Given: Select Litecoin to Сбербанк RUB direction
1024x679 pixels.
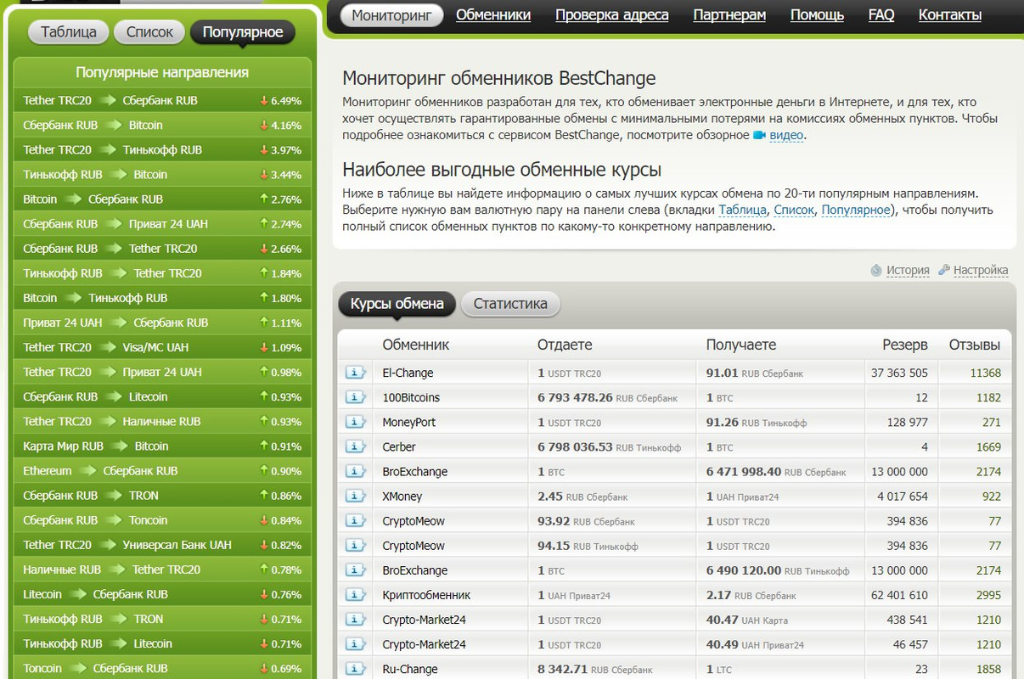Looking at the screenshot, I should point(162,594).
